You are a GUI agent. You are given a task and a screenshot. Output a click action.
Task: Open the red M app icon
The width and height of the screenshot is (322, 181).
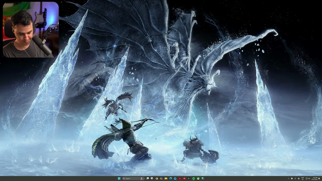pos(184,178)
